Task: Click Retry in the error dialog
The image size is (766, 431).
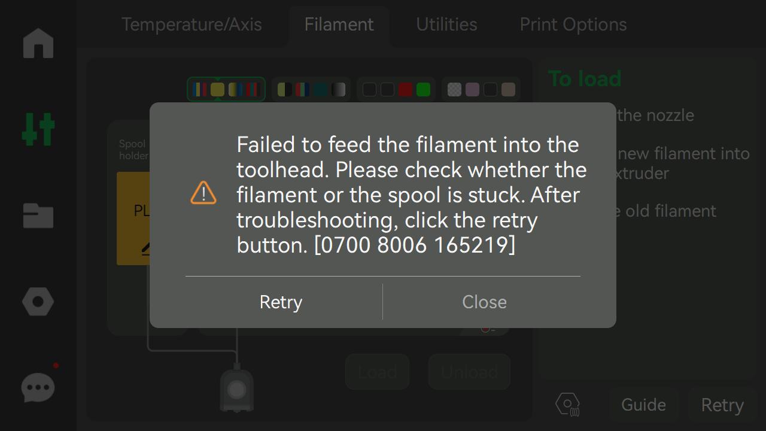Action: (281, 302)
